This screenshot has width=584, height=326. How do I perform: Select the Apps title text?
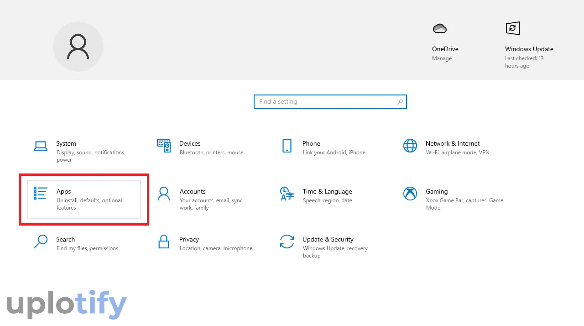(64, 191)
